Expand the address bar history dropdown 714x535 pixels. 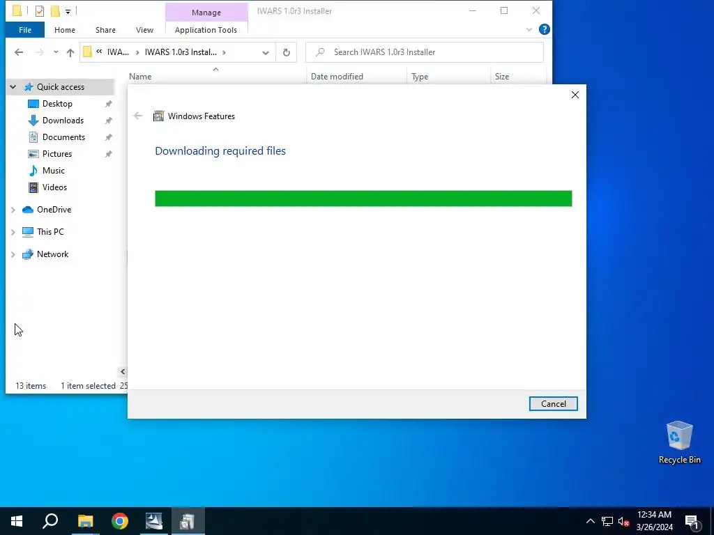(266, 52)
